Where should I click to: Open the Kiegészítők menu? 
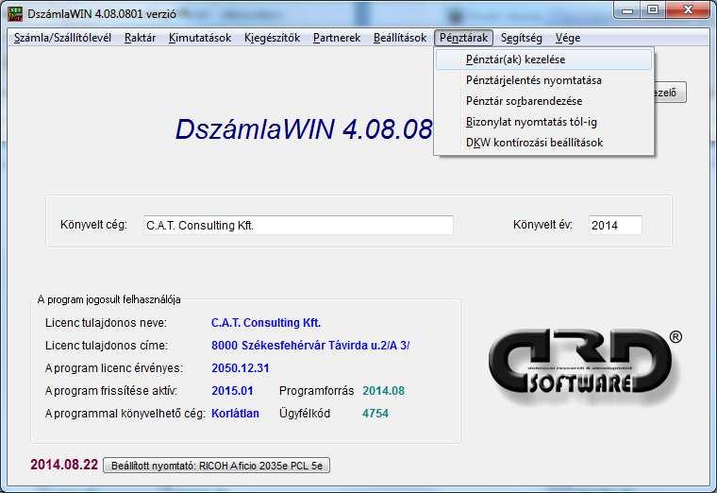pos(272,38)
